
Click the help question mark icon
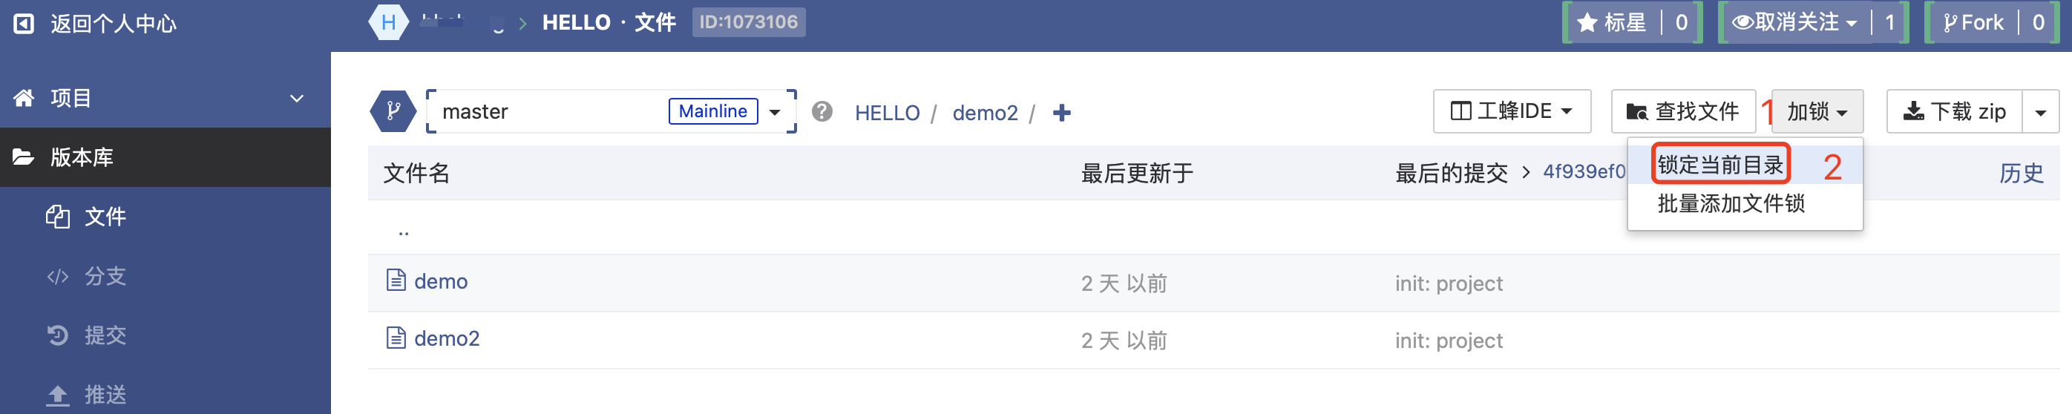point(822,111)
